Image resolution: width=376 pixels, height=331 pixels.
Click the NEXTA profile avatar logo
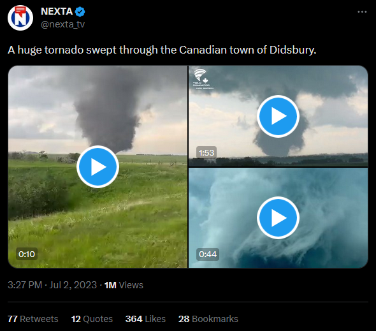(x=20, y=18)
